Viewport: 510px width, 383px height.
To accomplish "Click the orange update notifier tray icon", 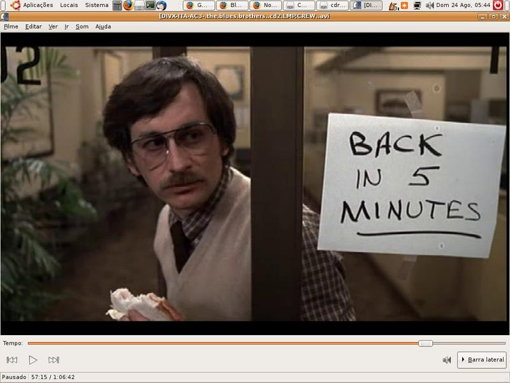I will pos(404,5).
